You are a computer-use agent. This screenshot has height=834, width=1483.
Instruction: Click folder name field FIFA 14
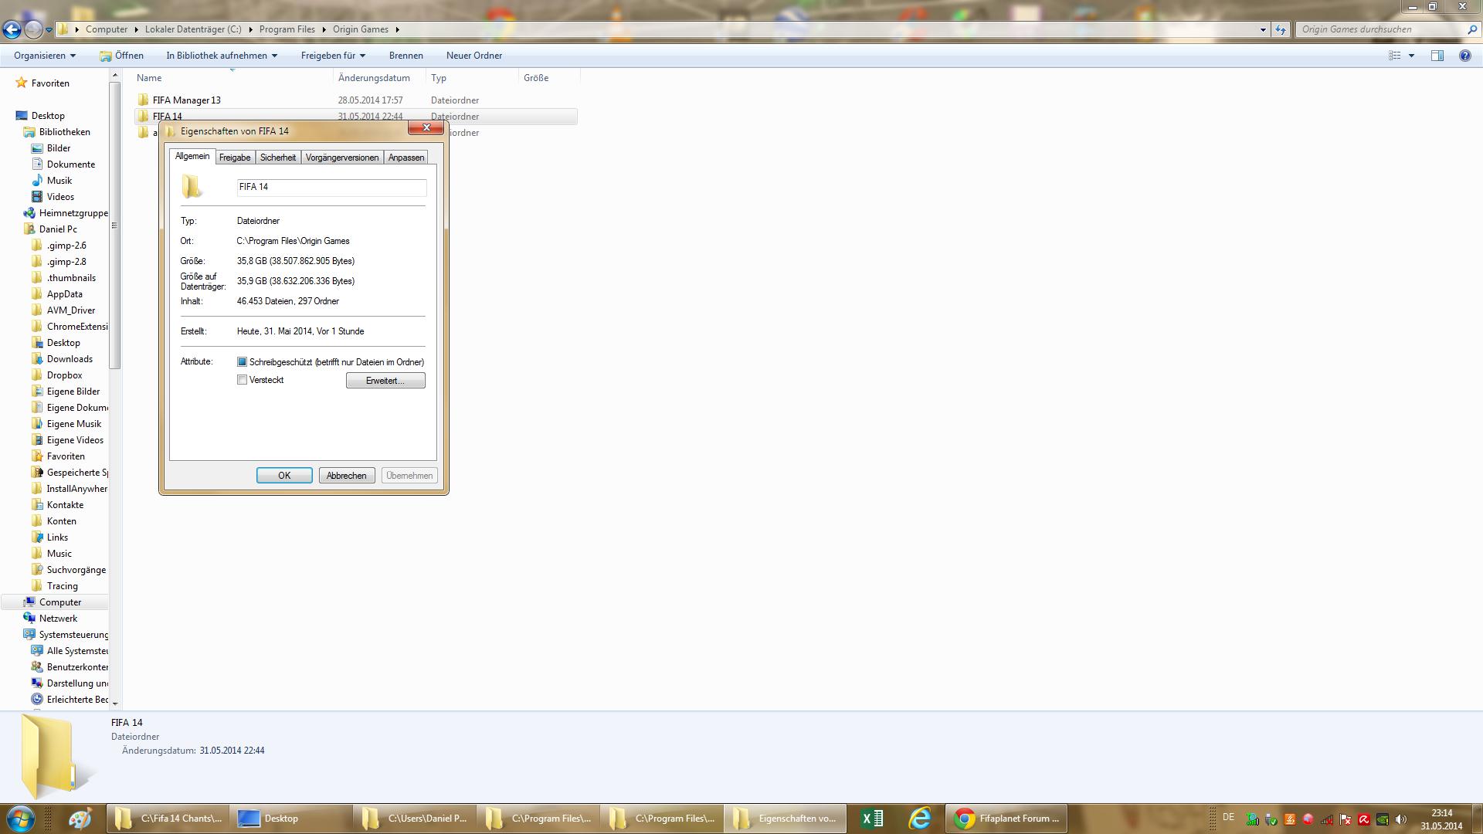point(331,187)
